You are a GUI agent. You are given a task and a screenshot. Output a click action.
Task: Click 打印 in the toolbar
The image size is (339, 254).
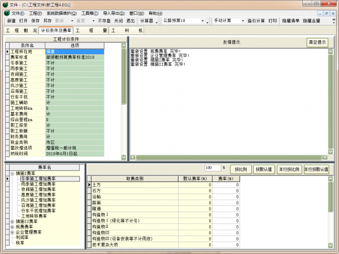pyautogui.click(x=273, y=20)
